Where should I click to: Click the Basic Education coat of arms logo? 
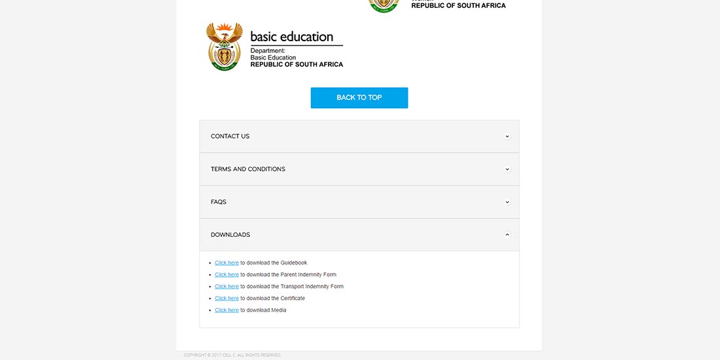click(x=224, y=46)
